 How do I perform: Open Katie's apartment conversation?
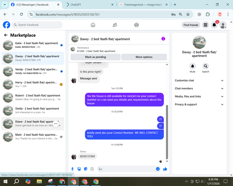tap(33, 45)
